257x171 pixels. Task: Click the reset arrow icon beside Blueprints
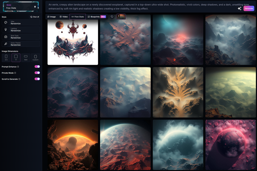[112, 17]
